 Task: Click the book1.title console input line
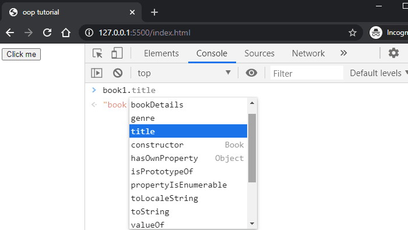(129, 90)
